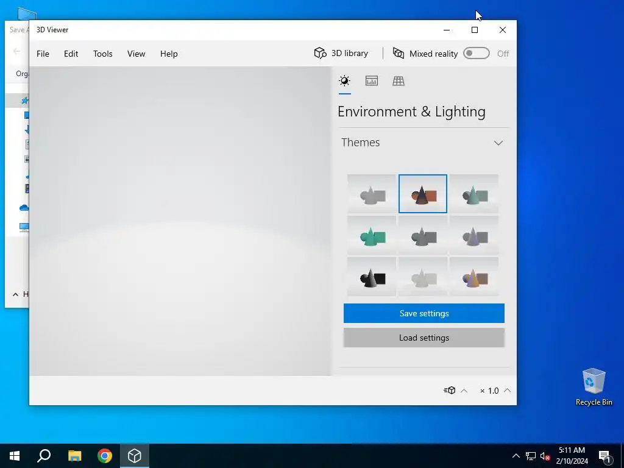This screenshot has width=624, height=468.
Task: Open the Edit menu
Action: click(x=71, y=54)
